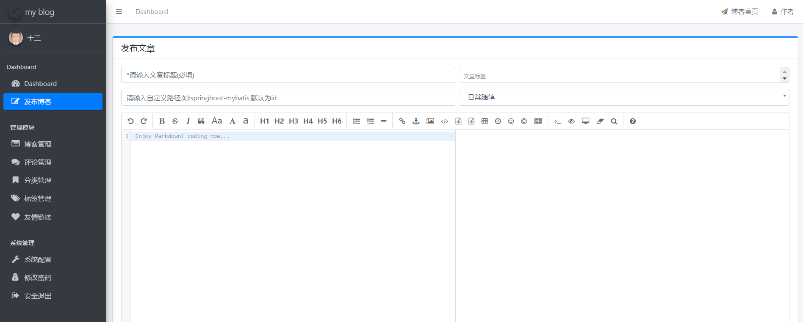Toggle the live preview pane visibility
Image resolution: width=803 pixels, height=322 pixels.
(x=571, y=121)
